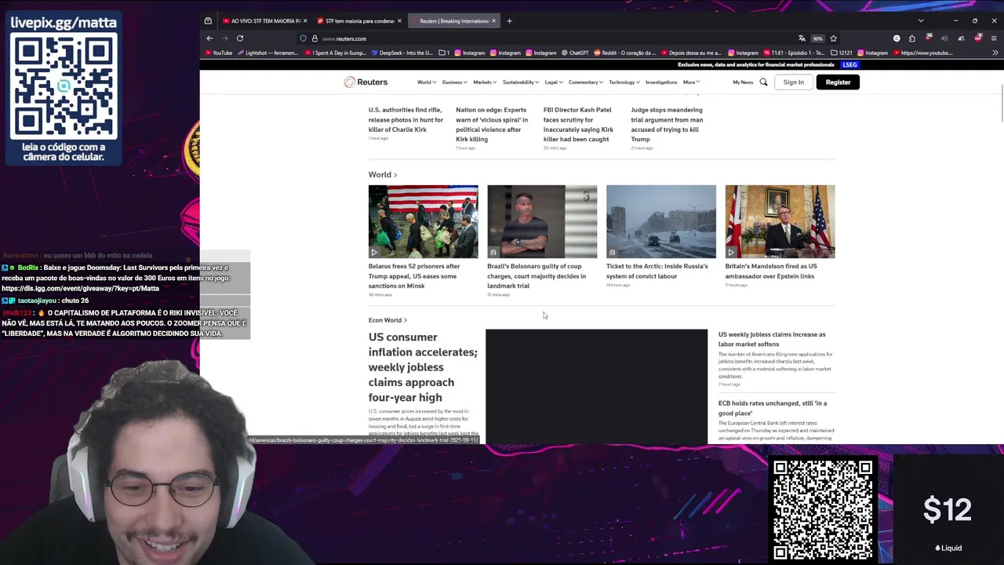Screen dimensions: 1004x565
Task: Close the 'AO VIVO: STF TEM MAIORIA' tab
Action: coord(306,21)
